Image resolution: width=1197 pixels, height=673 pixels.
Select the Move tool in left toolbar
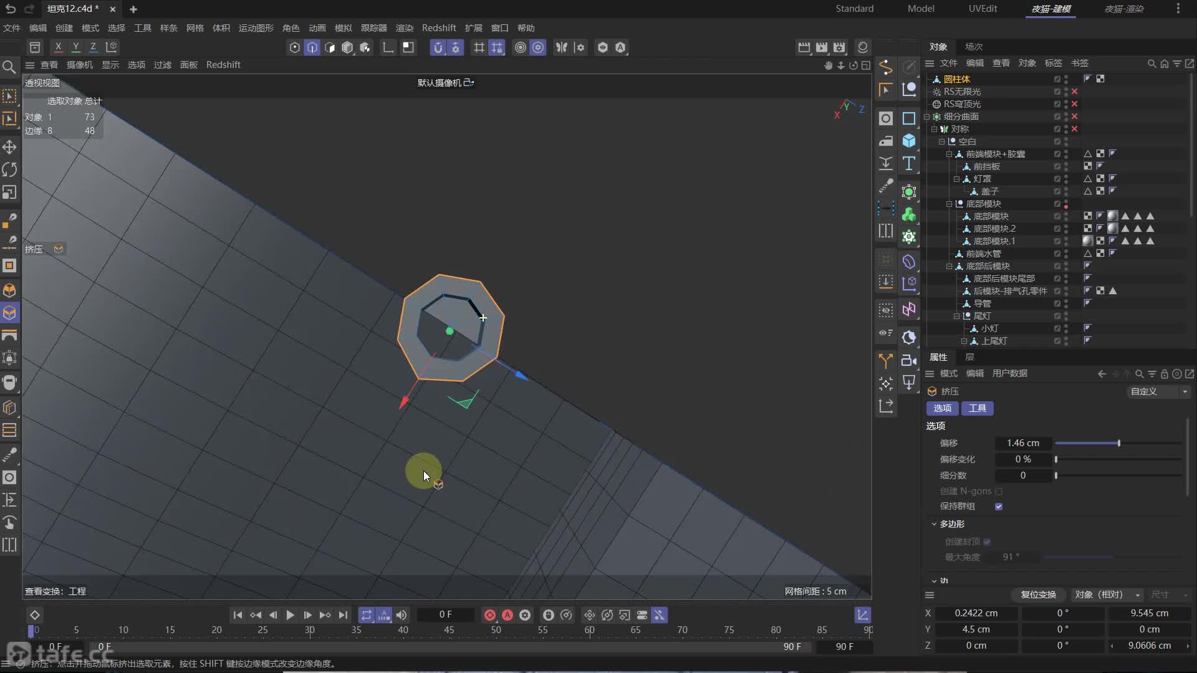pos(9,147)
